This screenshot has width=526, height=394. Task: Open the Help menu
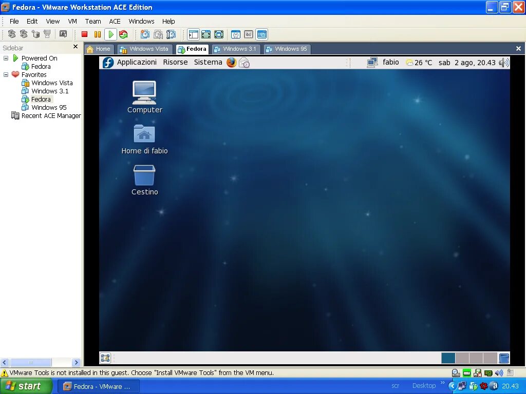click(x=168, y=21)
